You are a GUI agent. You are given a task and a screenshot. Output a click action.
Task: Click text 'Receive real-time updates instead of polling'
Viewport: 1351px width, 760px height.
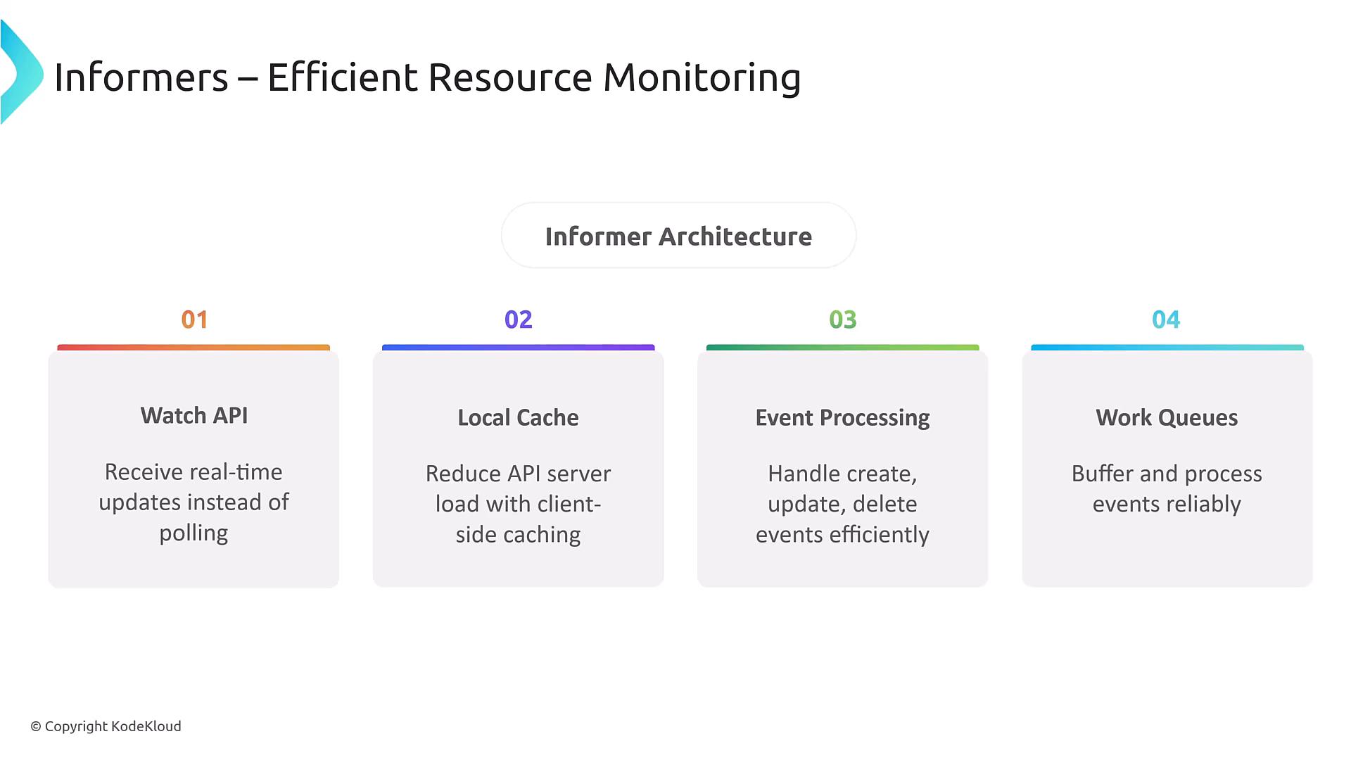194,502
